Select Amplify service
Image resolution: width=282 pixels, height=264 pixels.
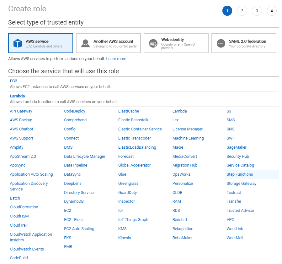[x=17, y=147]
